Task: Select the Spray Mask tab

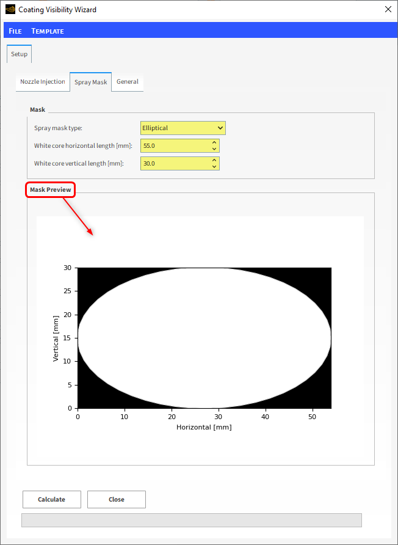Action: (90, 82)
